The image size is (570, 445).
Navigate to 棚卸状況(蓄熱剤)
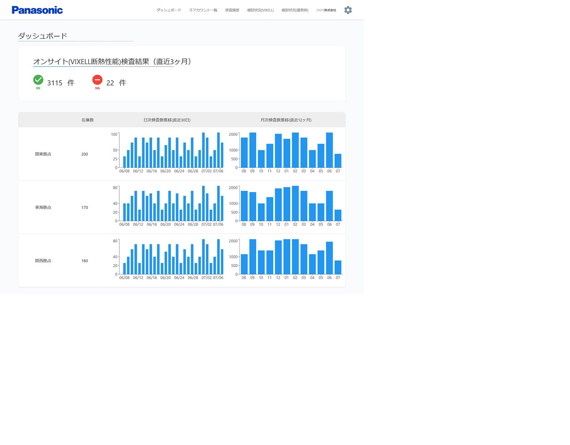[295, 10]
